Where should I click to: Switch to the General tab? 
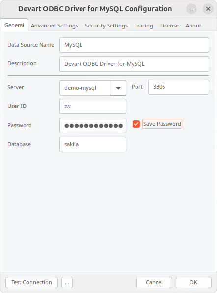click(14, 25)
